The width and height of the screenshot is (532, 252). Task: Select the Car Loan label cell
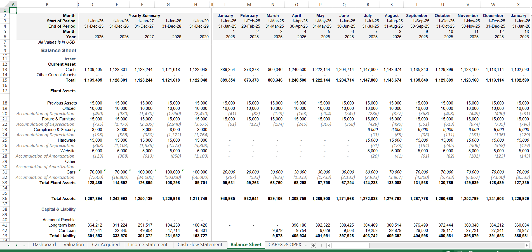click(x=67, y=230)
